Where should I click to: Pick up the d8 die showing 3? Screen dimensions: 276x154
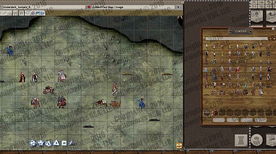click(x=56, y=143)
